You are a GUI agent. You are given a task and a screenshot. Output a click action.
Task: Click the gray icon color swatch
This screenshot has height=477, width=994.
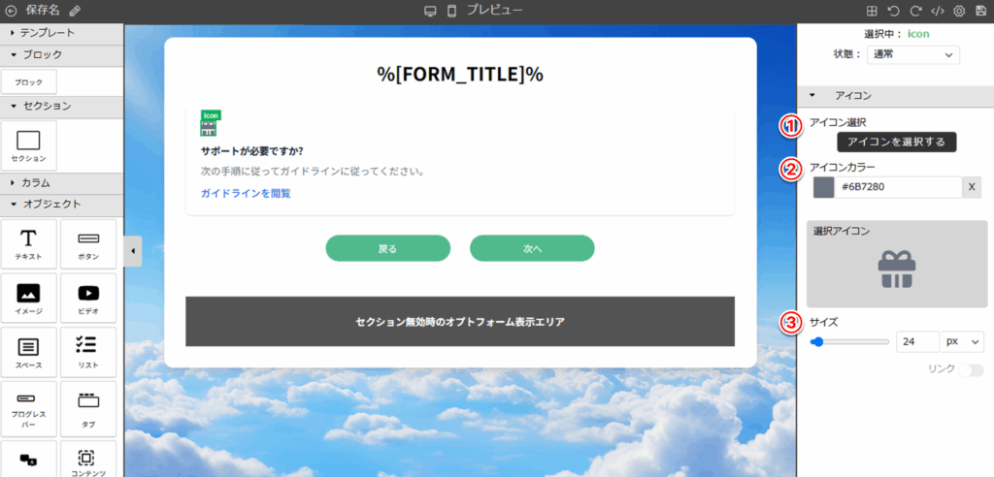[823, 187]
